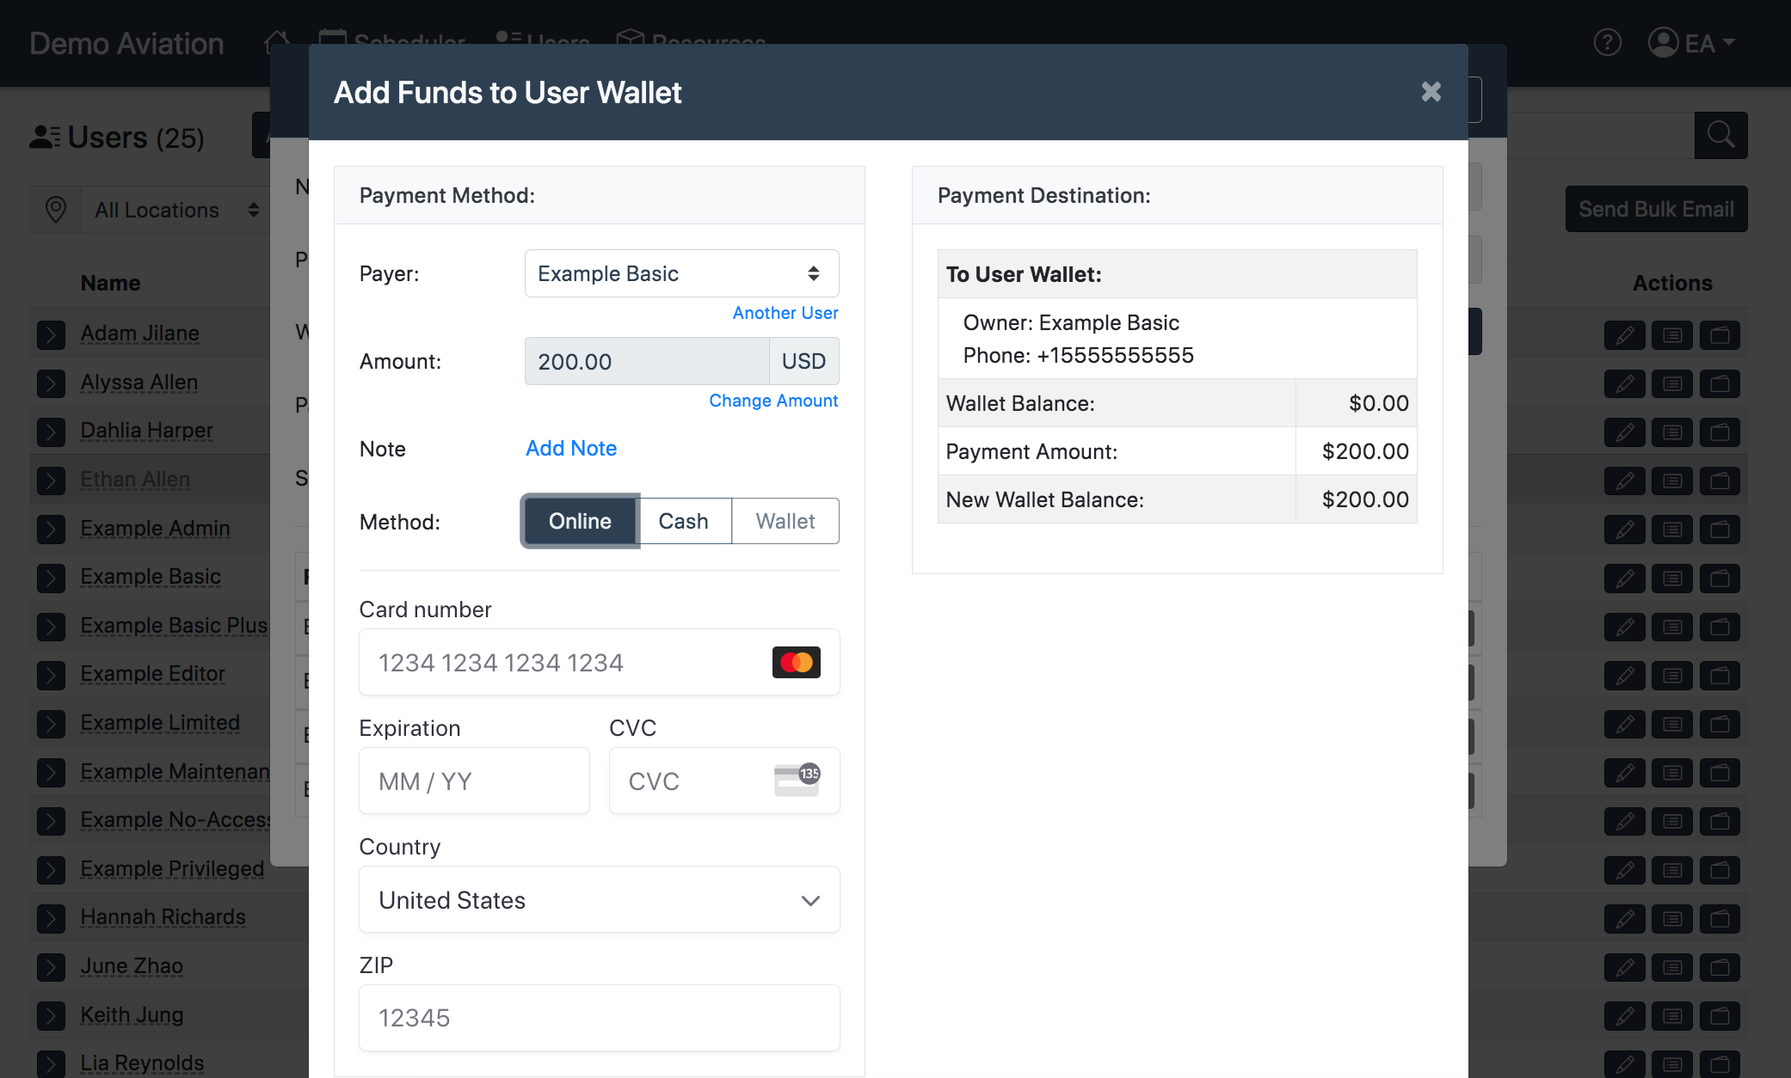Select the Online payment method
This screenshot has height=1078, width=1791.
[x=580, y=521]
